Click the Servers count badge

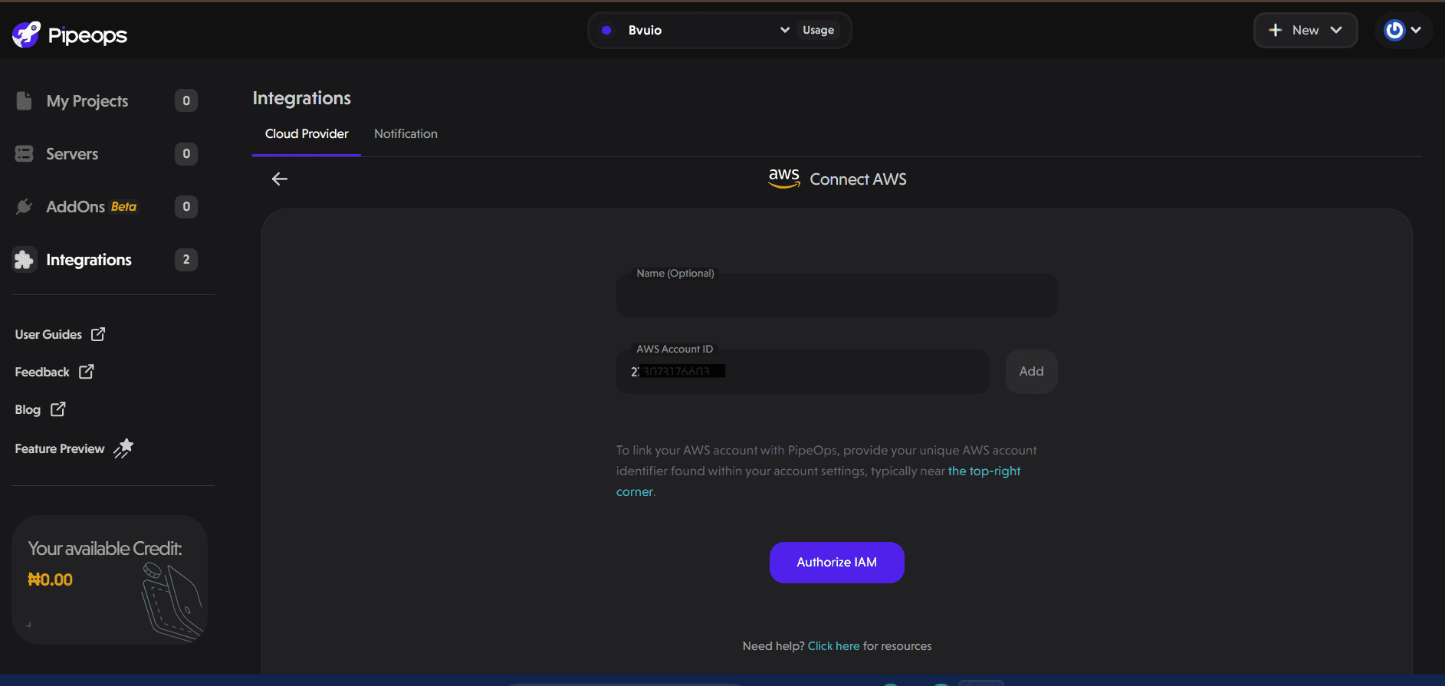(186, 153)
